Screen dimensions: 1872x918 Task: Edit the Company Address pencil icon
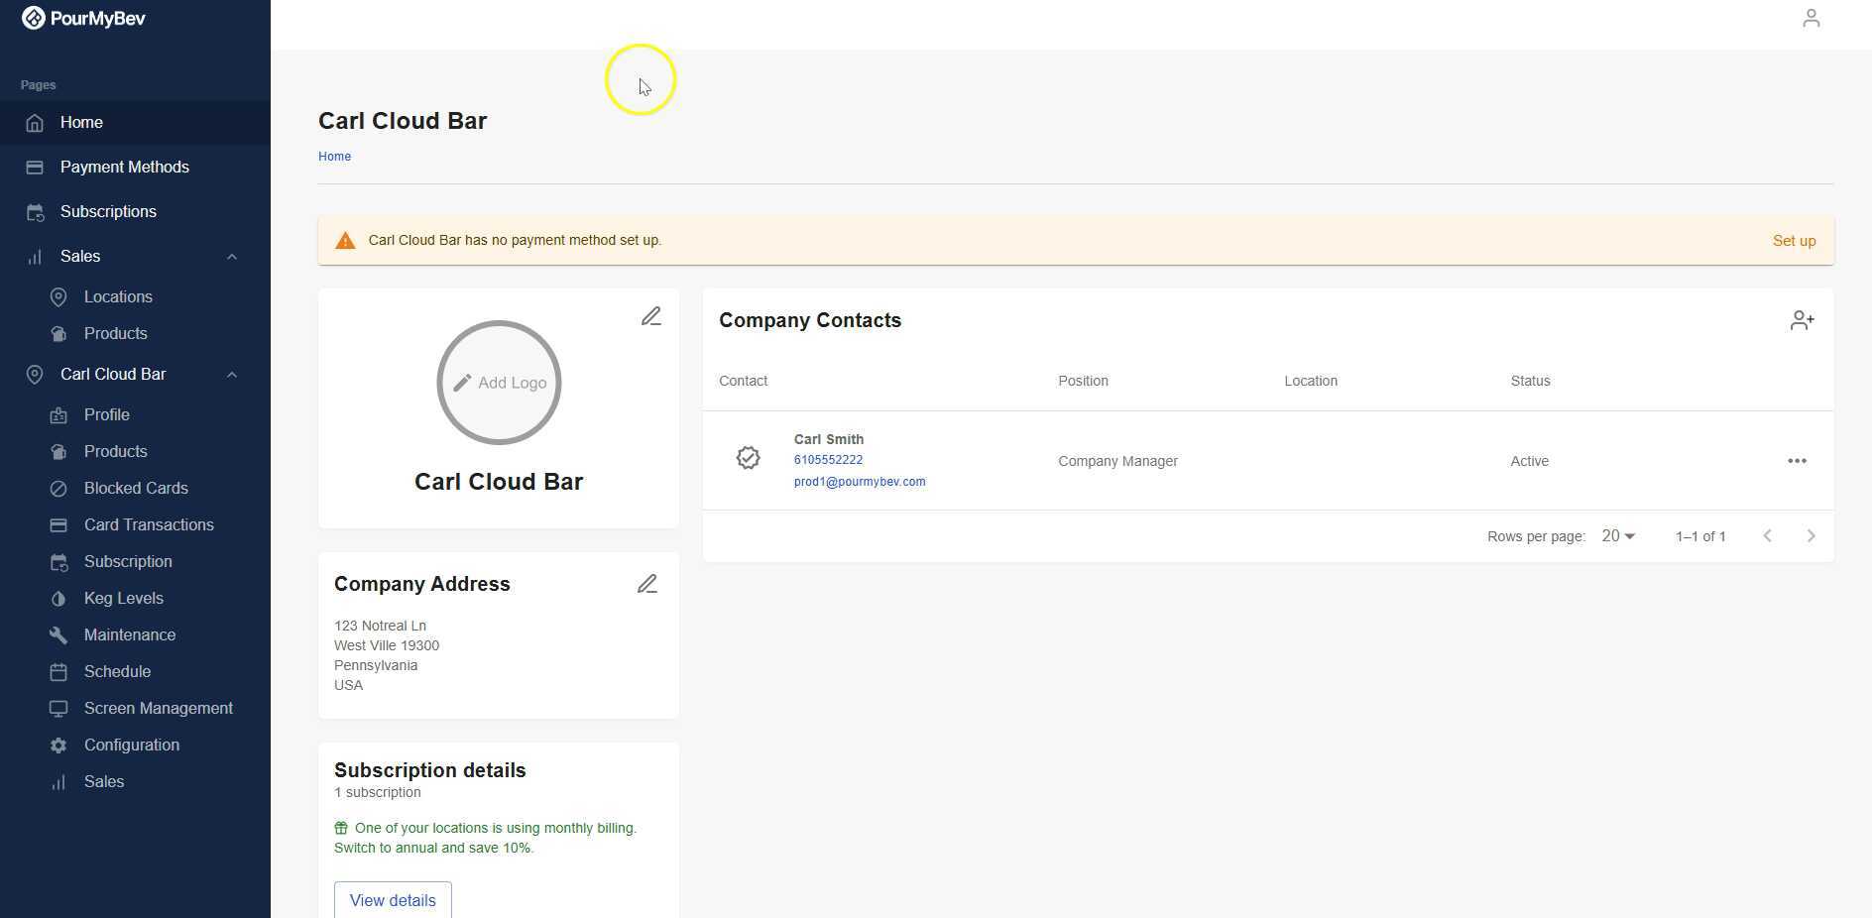pos(646,584)
